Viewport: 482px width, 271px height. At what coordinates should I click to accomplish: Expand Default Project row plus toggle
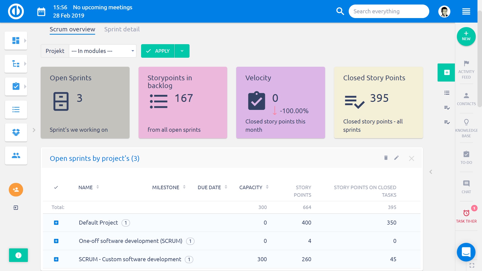[x=56, y=223]
